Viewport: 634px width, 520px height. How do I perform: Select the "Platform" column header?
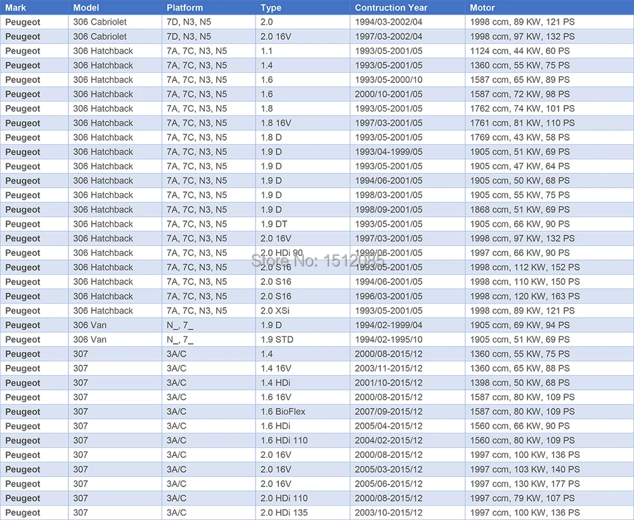[209, 7]
